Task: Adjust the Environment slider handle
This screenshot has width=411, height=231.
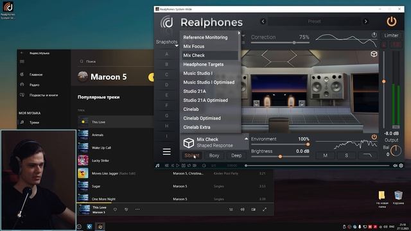Action: (308, 144)
